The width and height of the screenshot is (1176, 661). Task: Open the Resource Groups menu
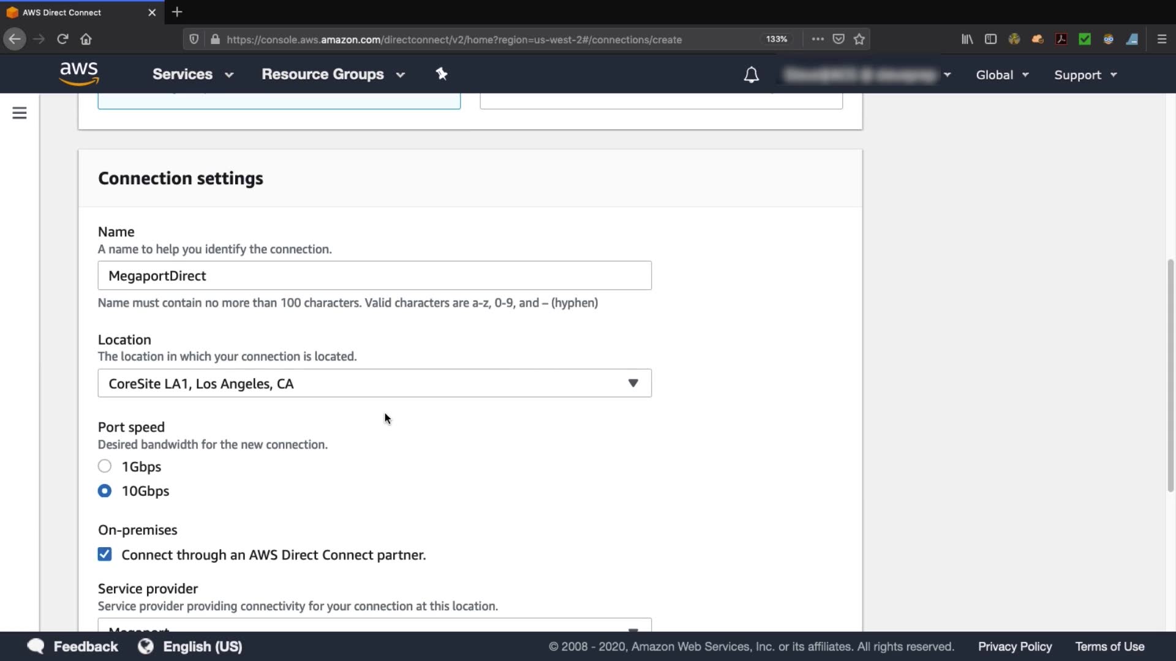click(x=333, y=74)
